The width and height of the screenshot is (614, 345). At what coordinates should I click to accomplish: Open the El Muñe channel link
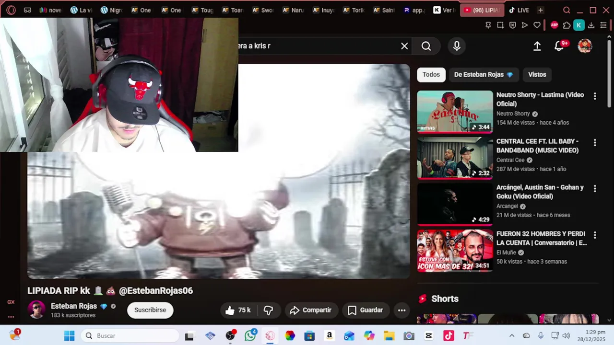[x=506, y=253]
